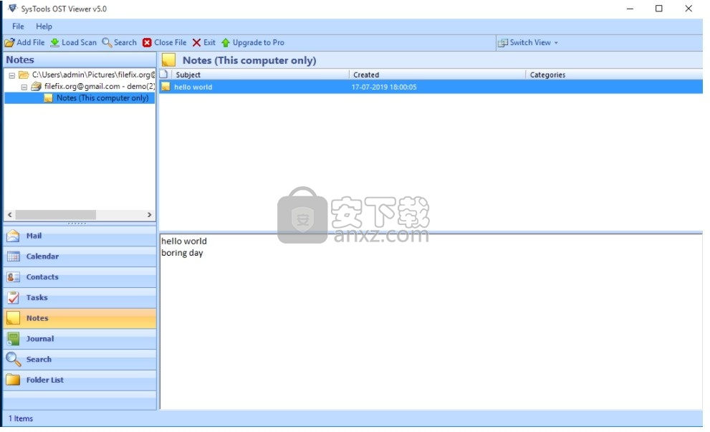710x432 pixels.
Task: Switch to the Calendar section
Action: pyautogui.click(x=80, y=256)
